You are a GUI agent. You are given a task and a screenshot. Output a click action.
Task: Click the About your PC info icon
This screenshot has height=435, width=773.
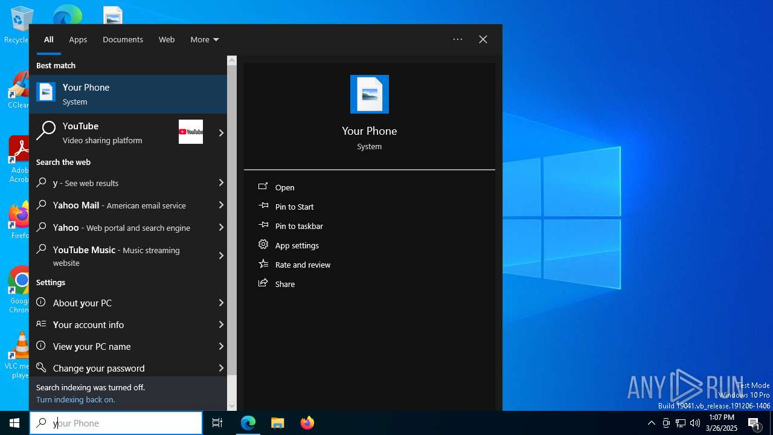pyautogui.click(x=41, y=302)
